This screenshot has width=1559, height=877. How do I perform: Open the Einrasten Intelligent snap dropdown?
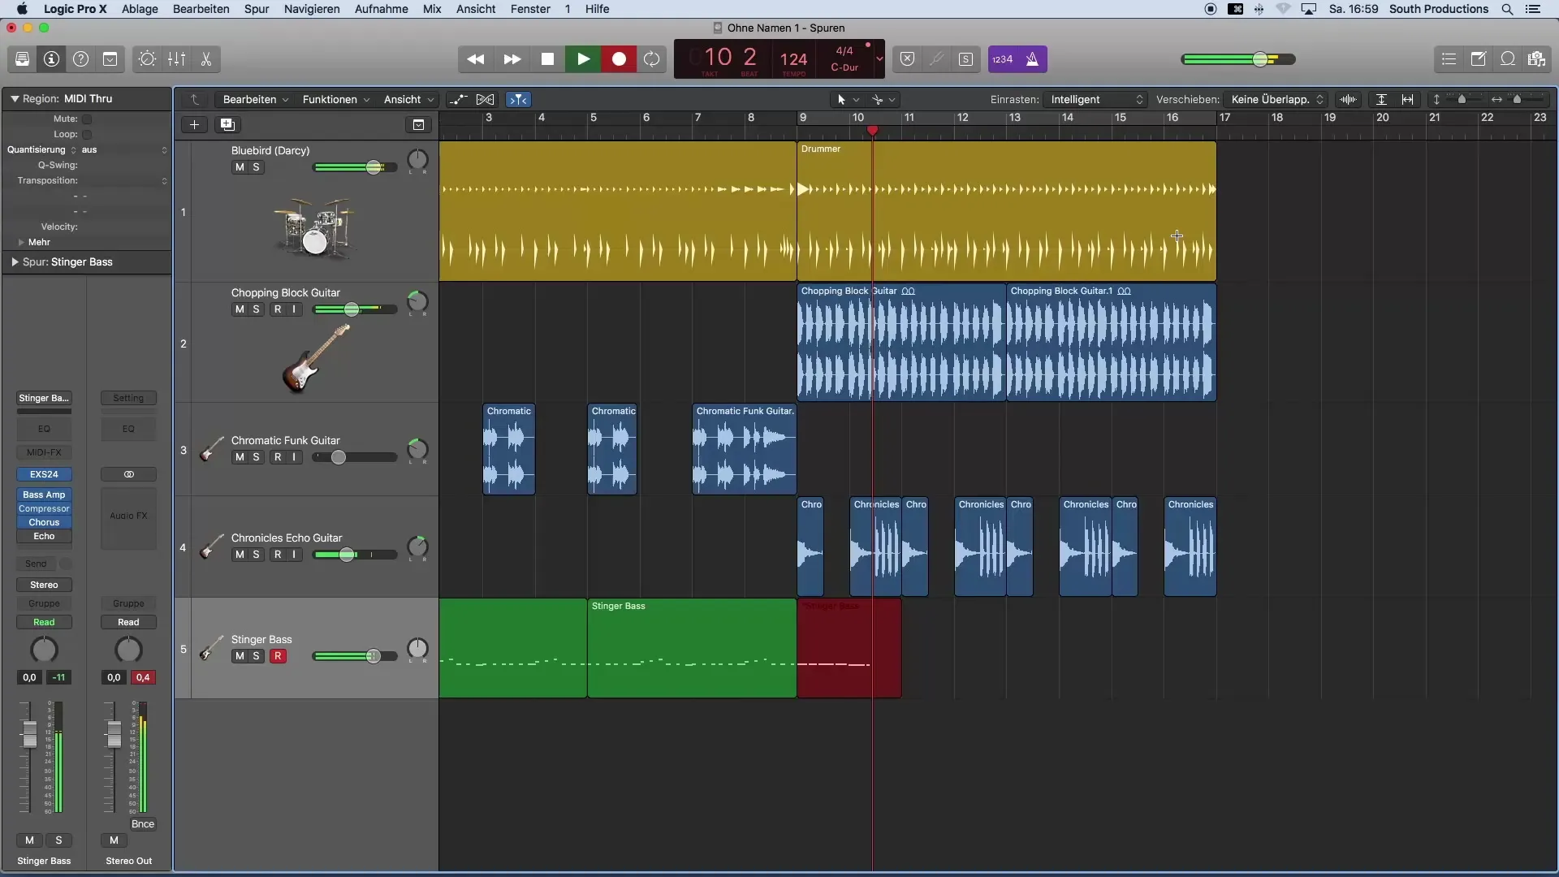click(x=1095, y=99)
